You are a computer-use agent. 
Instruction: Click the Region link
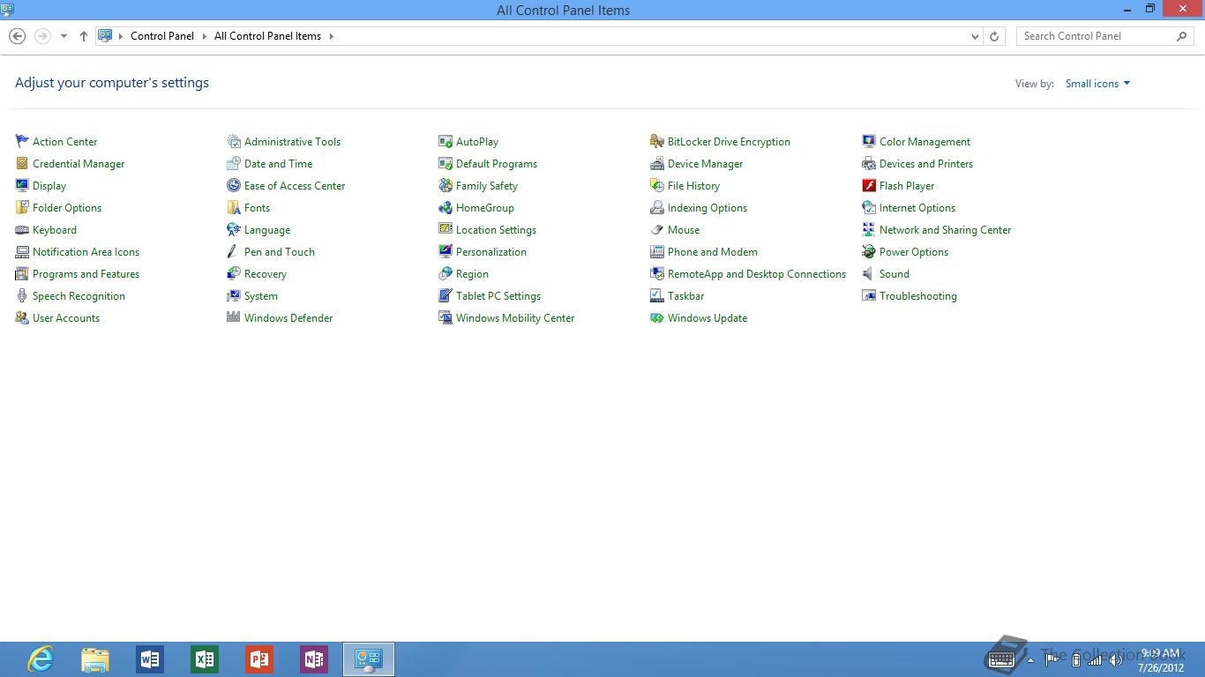pos(472,274)
